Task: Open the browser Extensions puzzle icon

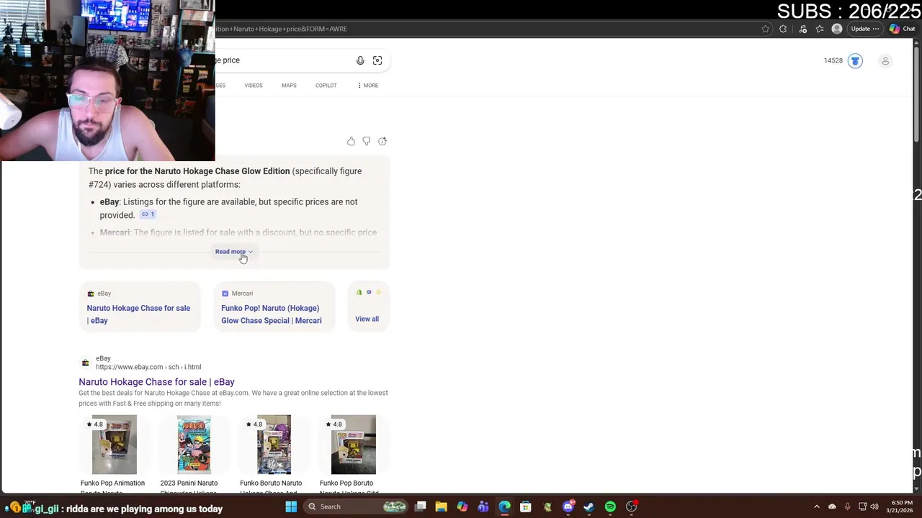Action: 783,29
